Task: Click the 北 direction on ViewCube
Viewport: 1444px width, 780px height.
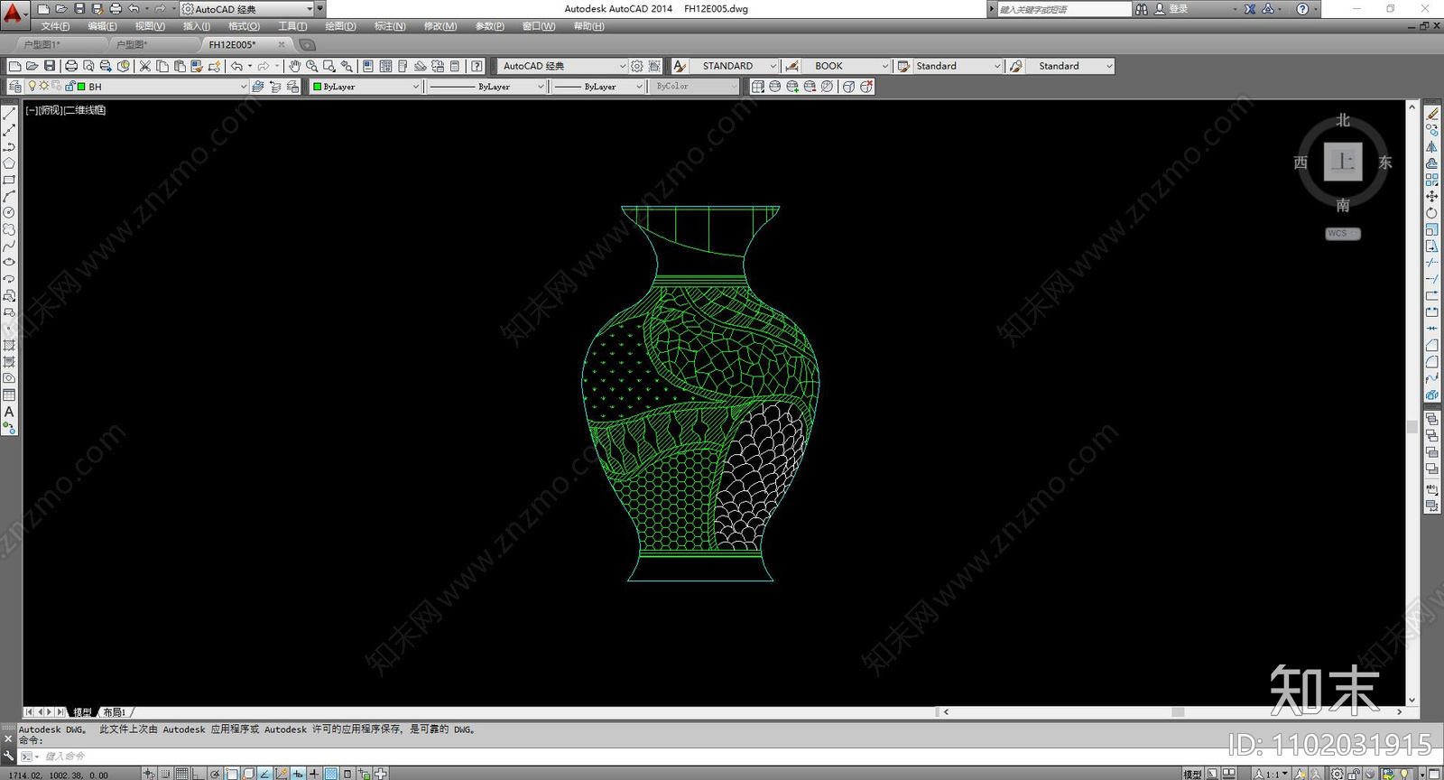Action: (x=1343, y=120)
